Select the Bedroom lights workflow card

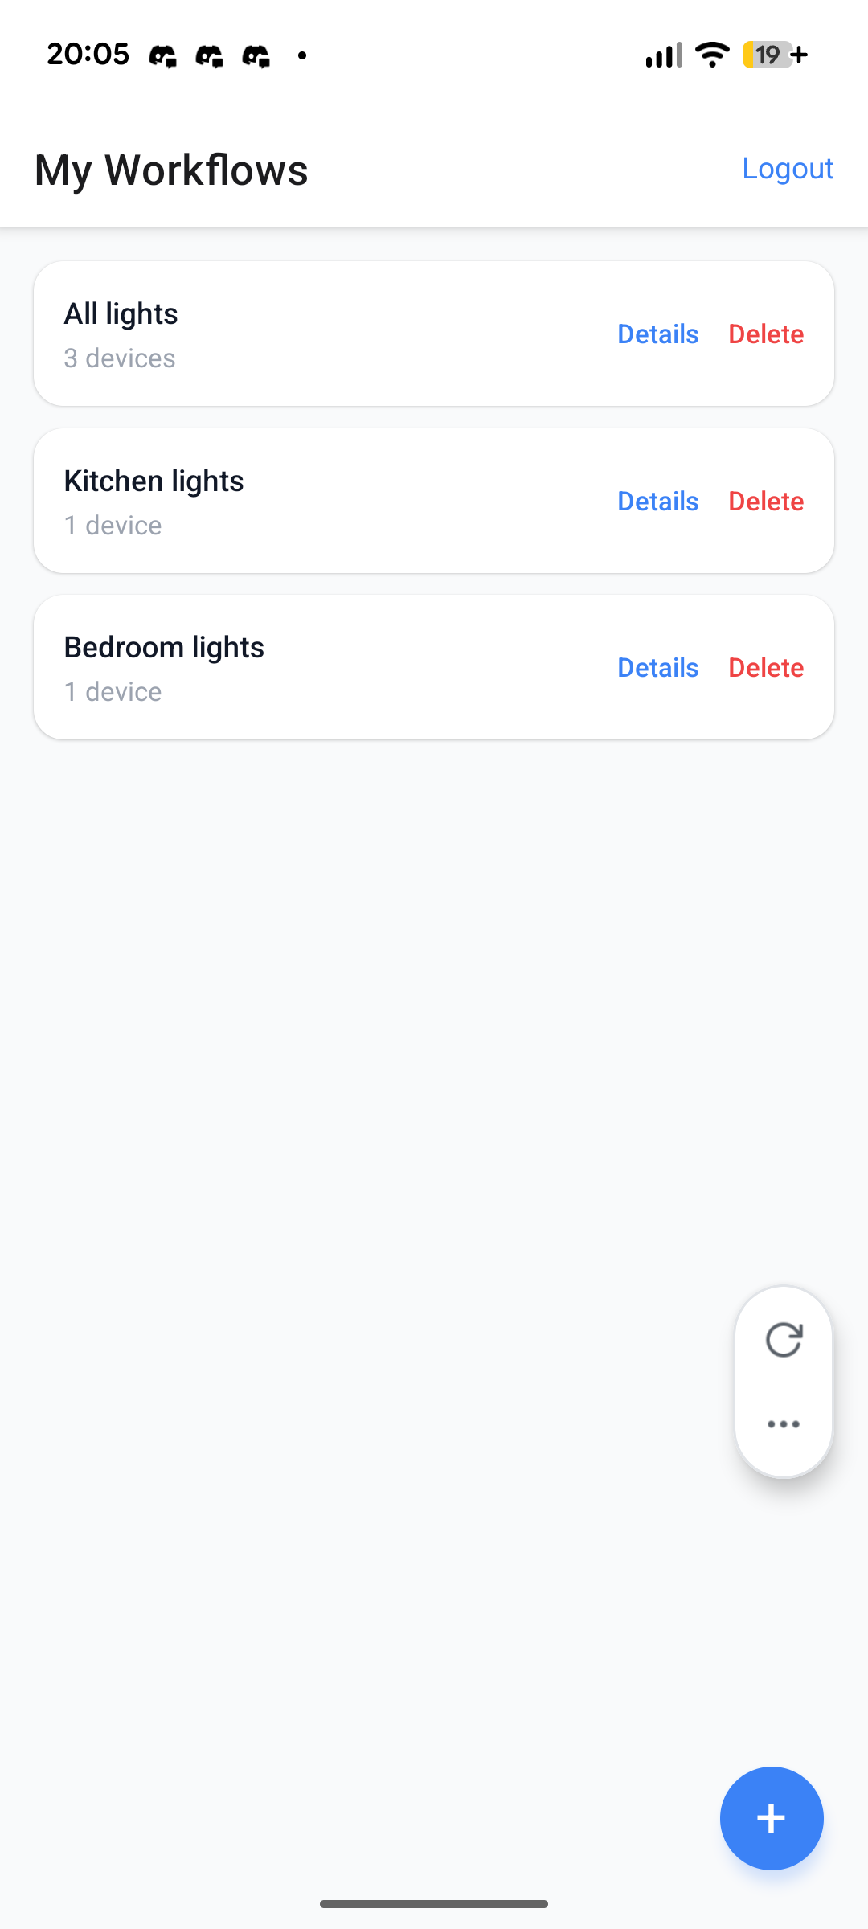(x=321, y=668)
